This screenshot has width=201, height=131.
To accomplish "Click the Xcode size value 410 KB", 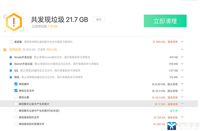I will [x=173, y=57].
